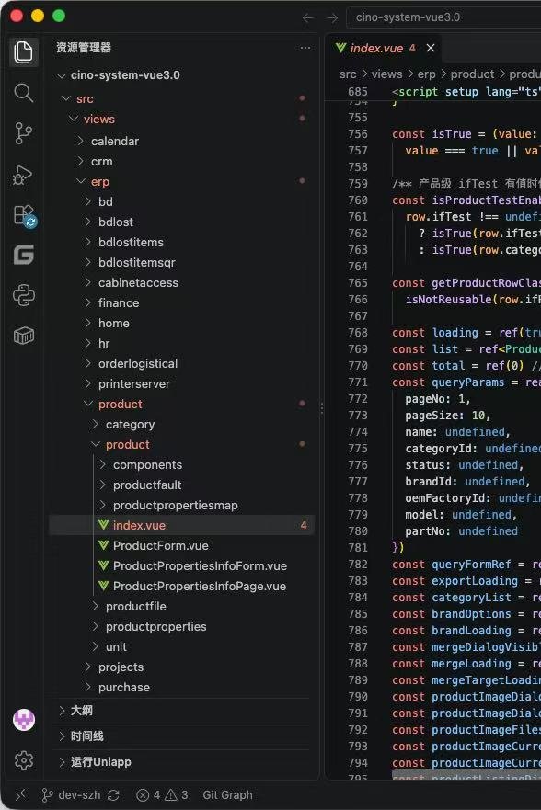This screenshot has height=810, width=541.
Task: Open the container/box icon in activity bar
Action: coord(23,336)
